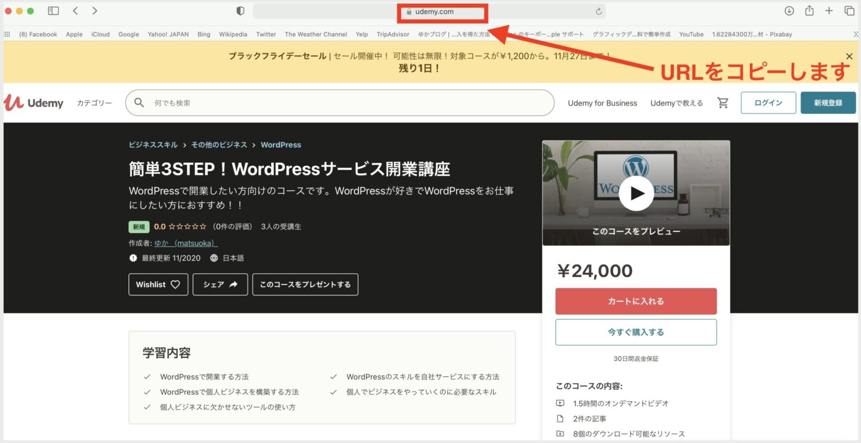Screen dimensions: 861x443
Task: Open the shopping cart icon
Action: click(723, 103)
